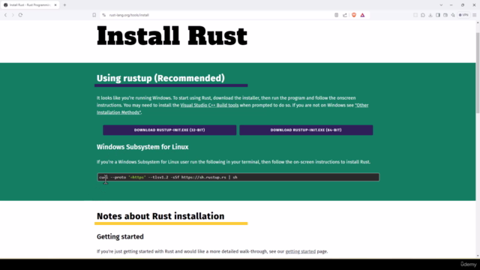Show downloads via toolbar download icon
Viewport: 480px width, 270px height.
(430, 15)
